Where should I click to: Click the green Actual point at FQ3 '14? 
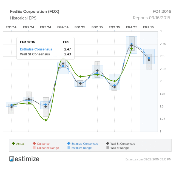click(46, 120)
